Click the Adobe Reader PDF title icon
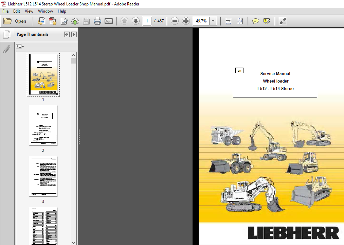Image resolution: width=344 pixels, height=245 pixels. coord(3,4)
